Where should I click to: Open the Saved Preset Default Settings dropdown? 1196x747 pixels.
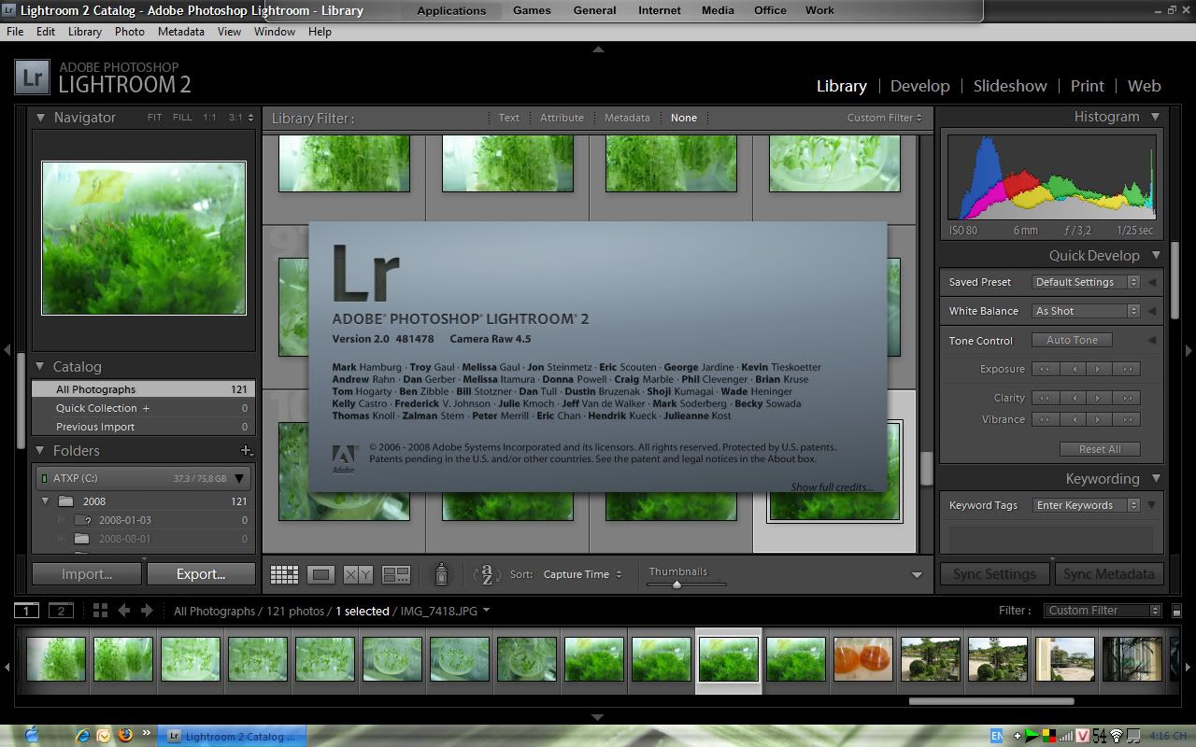pyautogui.click(x=1086, y=282)
